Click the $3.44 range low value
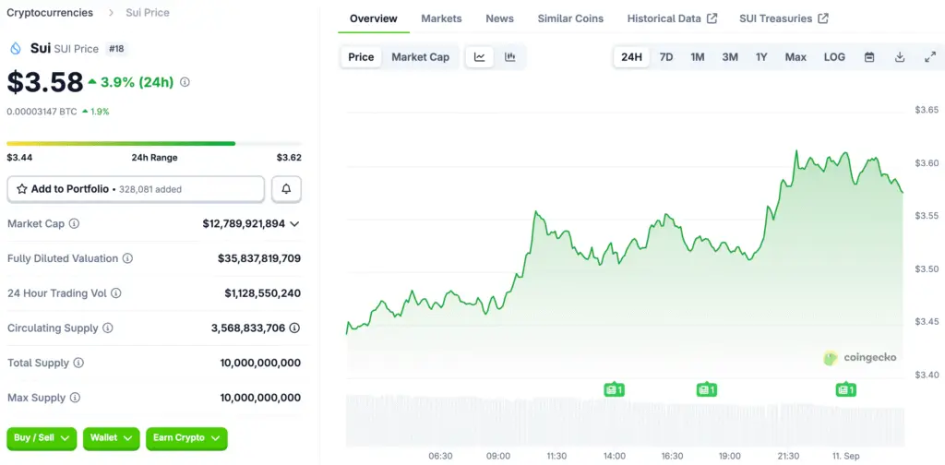This screenshot has height=465, width=945. tap(19, 158)
